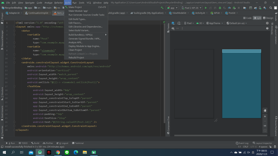This screenshot has height=156, width=278.
Task: Open File Explorer from the taskbar
Action: point(85,152)
